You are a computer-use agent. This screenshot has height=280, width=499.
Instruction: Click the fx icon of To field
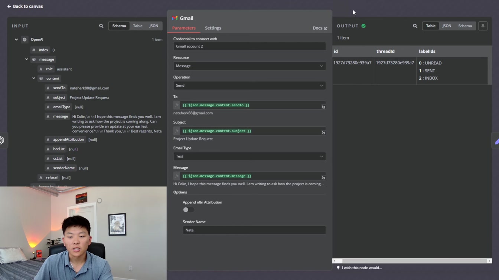coord(177,105)
